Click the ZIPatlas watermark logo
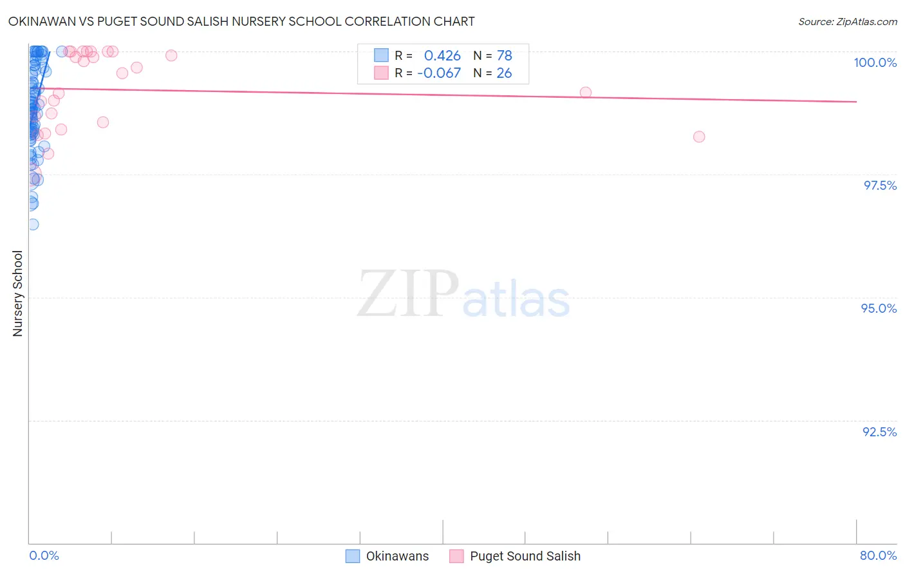Screen dimensions: 905x574 (x=463, y=295)
